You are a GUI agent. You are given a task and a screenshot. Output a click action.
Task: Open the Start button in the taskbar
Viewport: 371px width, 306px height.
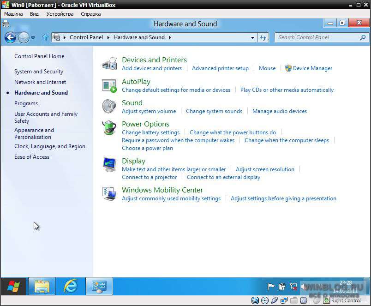click(13, 286)
